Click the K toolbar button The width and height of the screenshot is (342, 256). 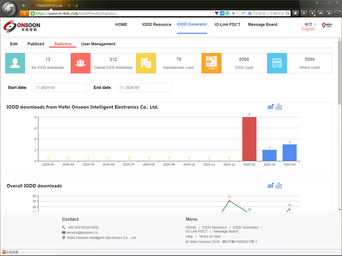(x=295, y=13)
